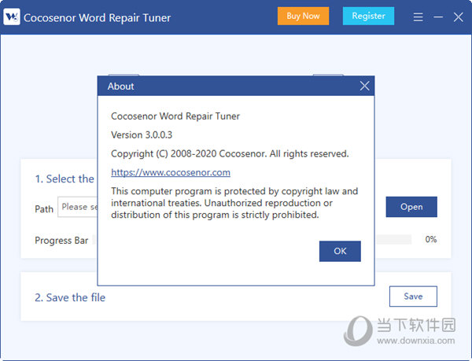Click the Register button
472x361 pixels.
click(x=368, y=16)
